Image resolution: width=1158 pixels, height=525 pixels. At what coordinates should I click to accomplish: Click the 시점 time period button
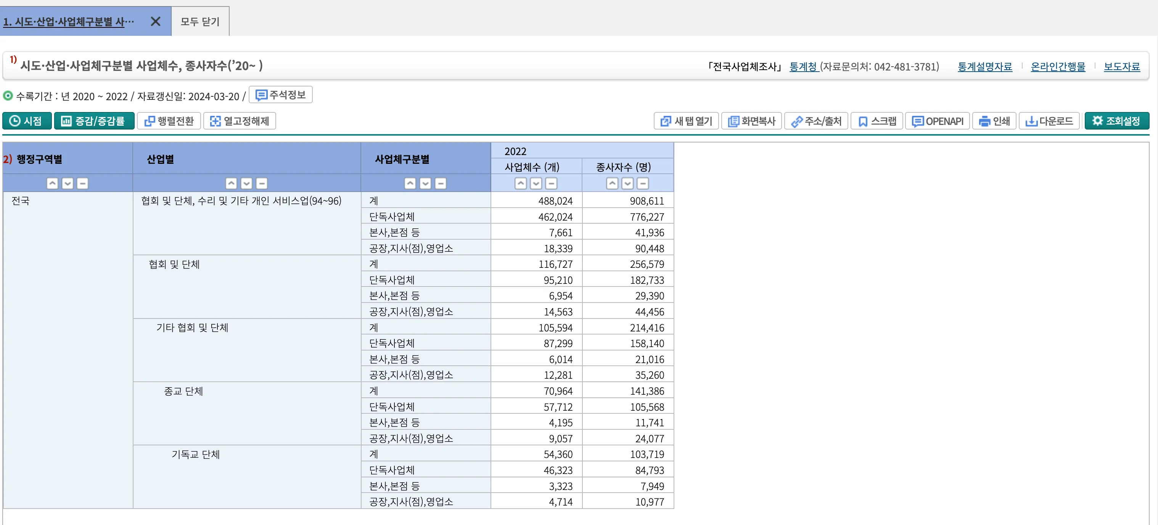click(27, 121)
